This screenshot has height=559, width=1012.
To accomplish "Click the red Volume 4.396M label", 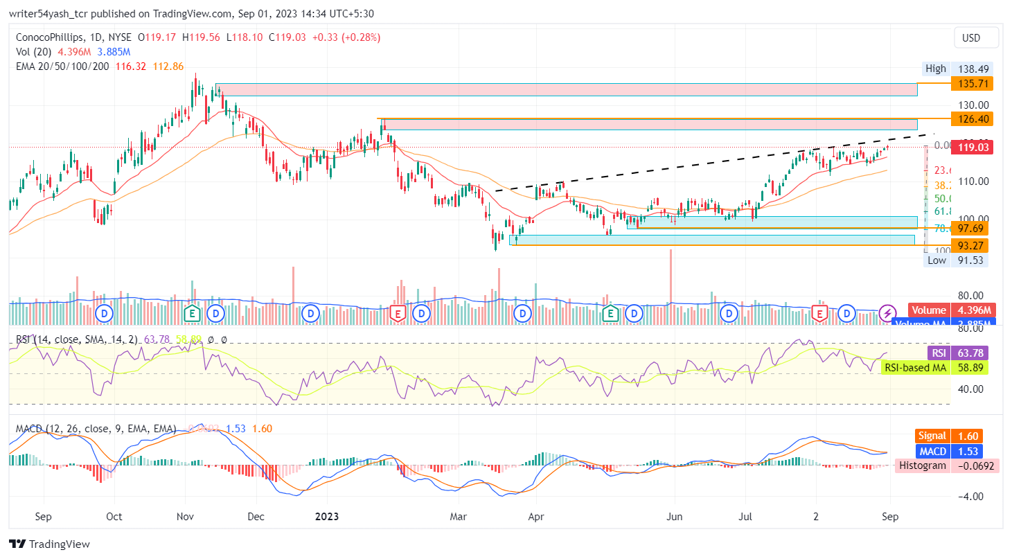I will [x=952, y=311].
